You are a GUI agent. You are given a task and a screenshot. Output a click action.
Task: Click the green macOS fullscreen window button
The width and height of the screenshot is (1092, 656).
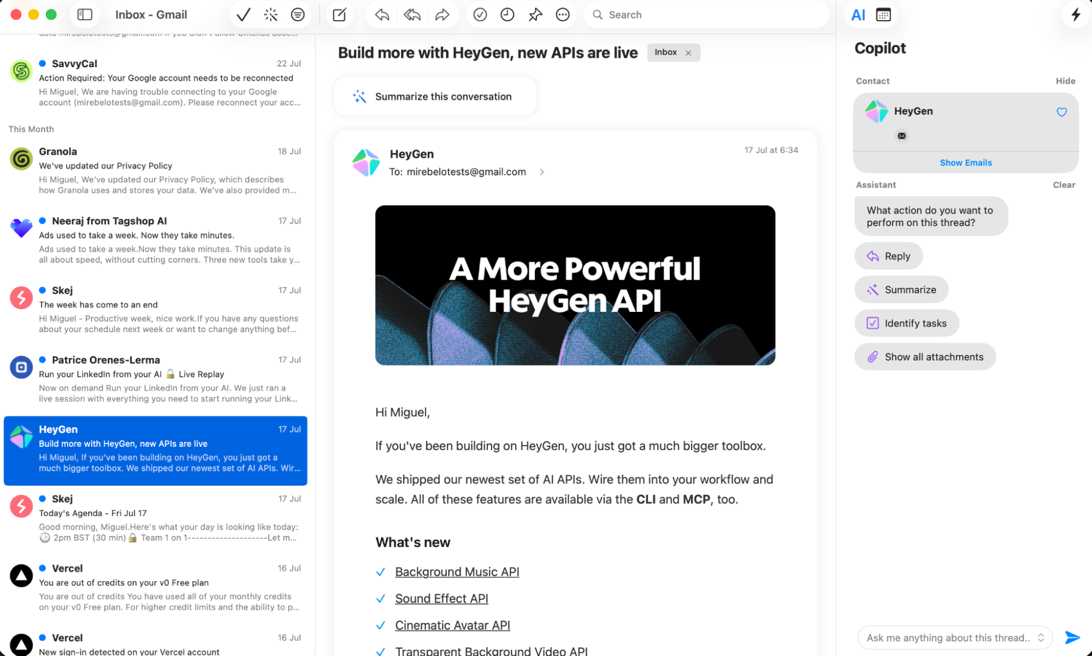point(51,15)
